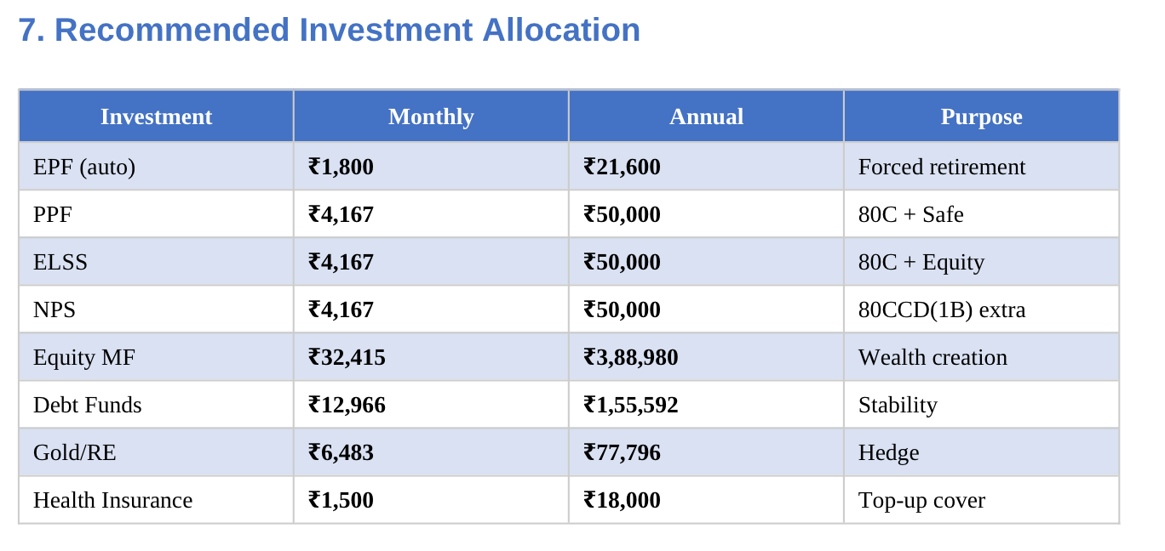Click the PPF investment cell
This screenshot has height=551, width=1165.
[53, 214]
